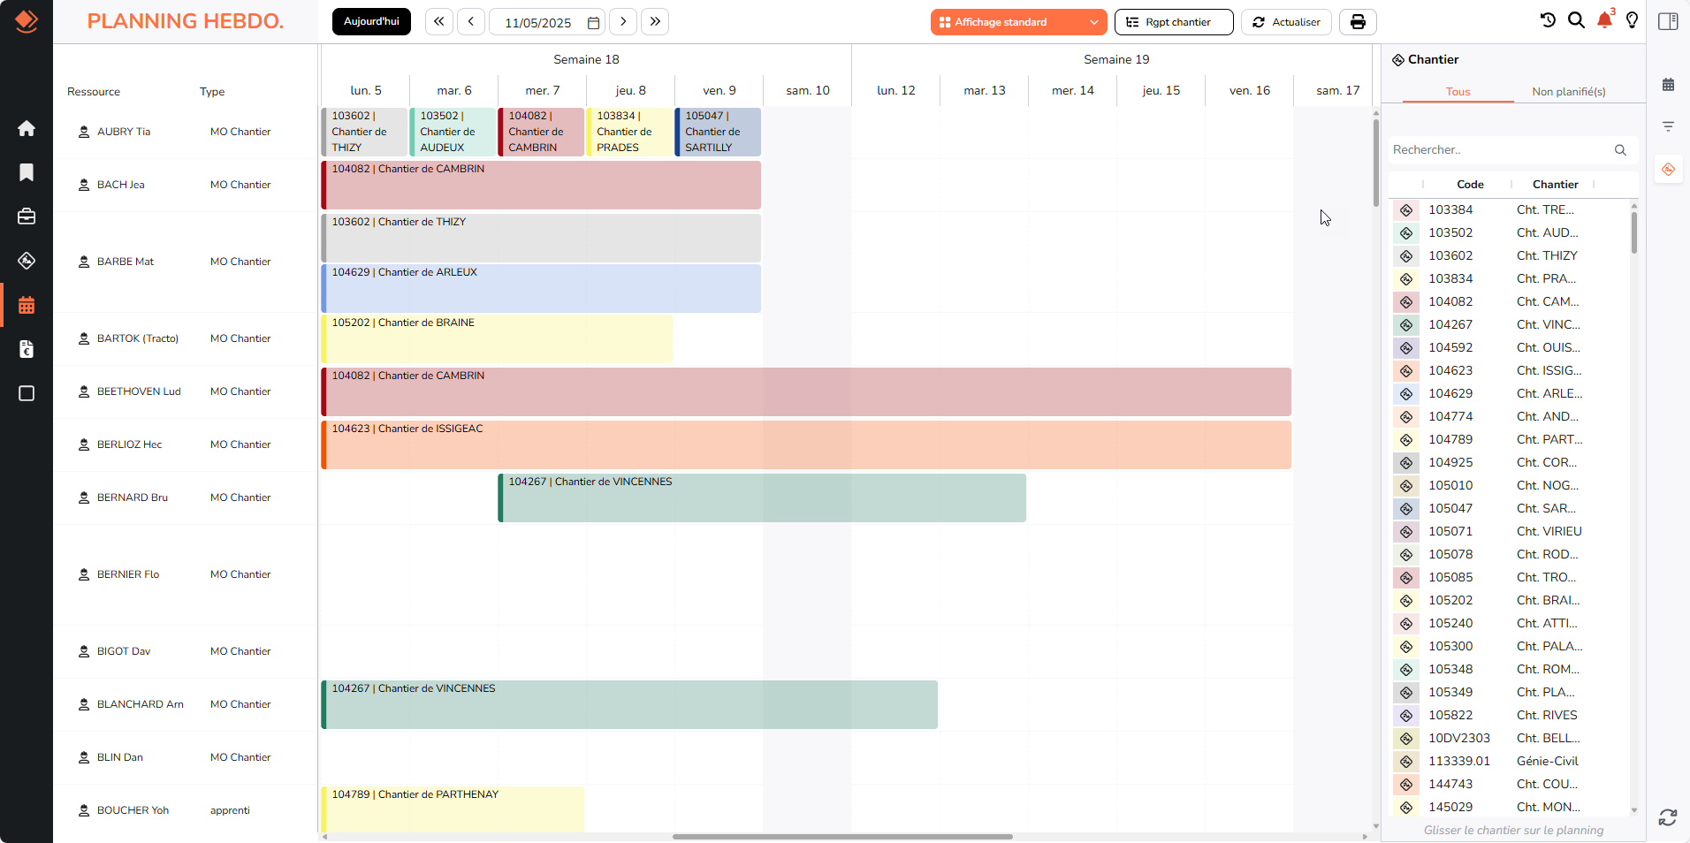Click the print icon in the toolbar
The image size is (1690, 843).
(x=1357, y=21)
